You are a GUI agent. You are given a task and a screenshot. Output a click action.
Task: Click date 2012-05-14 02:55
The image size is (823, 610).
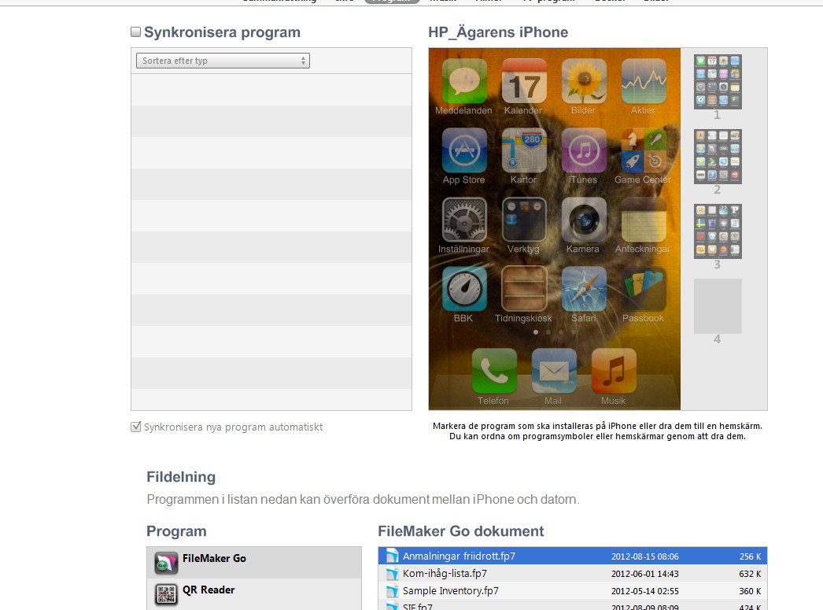coord(644,591)
